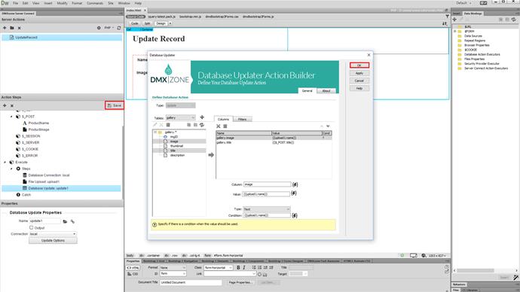
Task: Click the Update Options button
Action: (53, 241)
